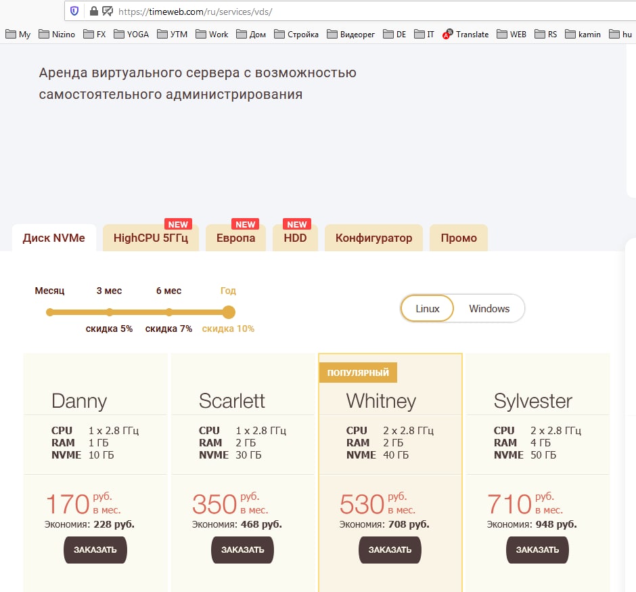636x592 pixels.
Task: Click the скидка 7% label
Action: tap(168, 329)
